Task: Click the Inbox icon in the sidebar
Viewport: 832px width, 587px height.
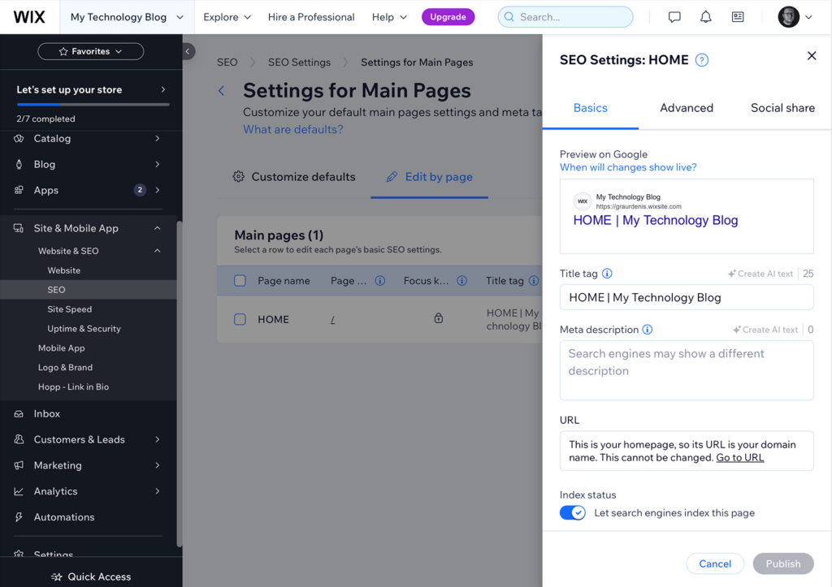Action: [19, 413]
